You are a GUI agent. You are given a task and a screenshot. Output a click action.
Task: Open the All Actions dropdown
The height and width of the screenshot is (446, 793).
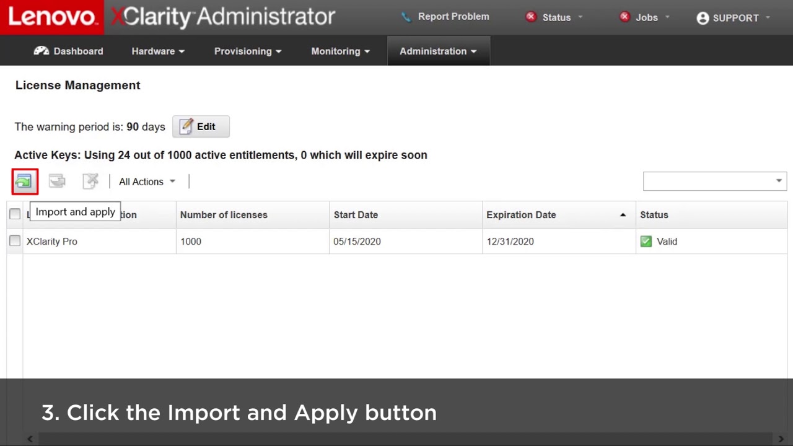[x=147, y=181]
